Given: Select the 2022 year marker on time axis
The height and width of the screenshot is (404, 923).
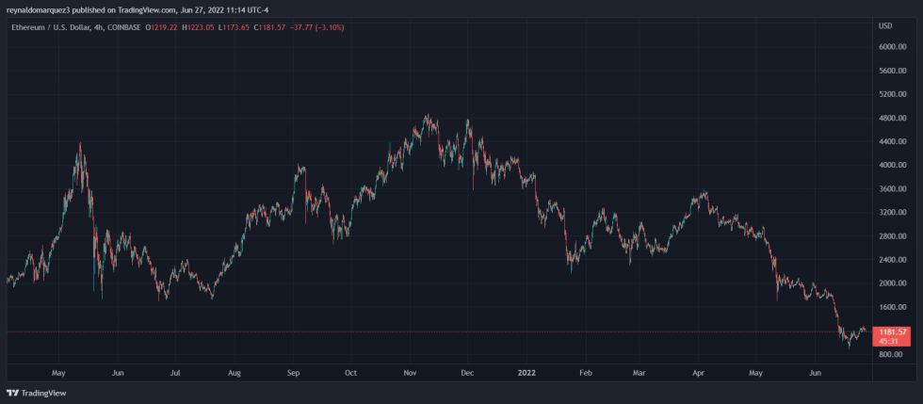Looking at the screenshot, I should (527, 373).
